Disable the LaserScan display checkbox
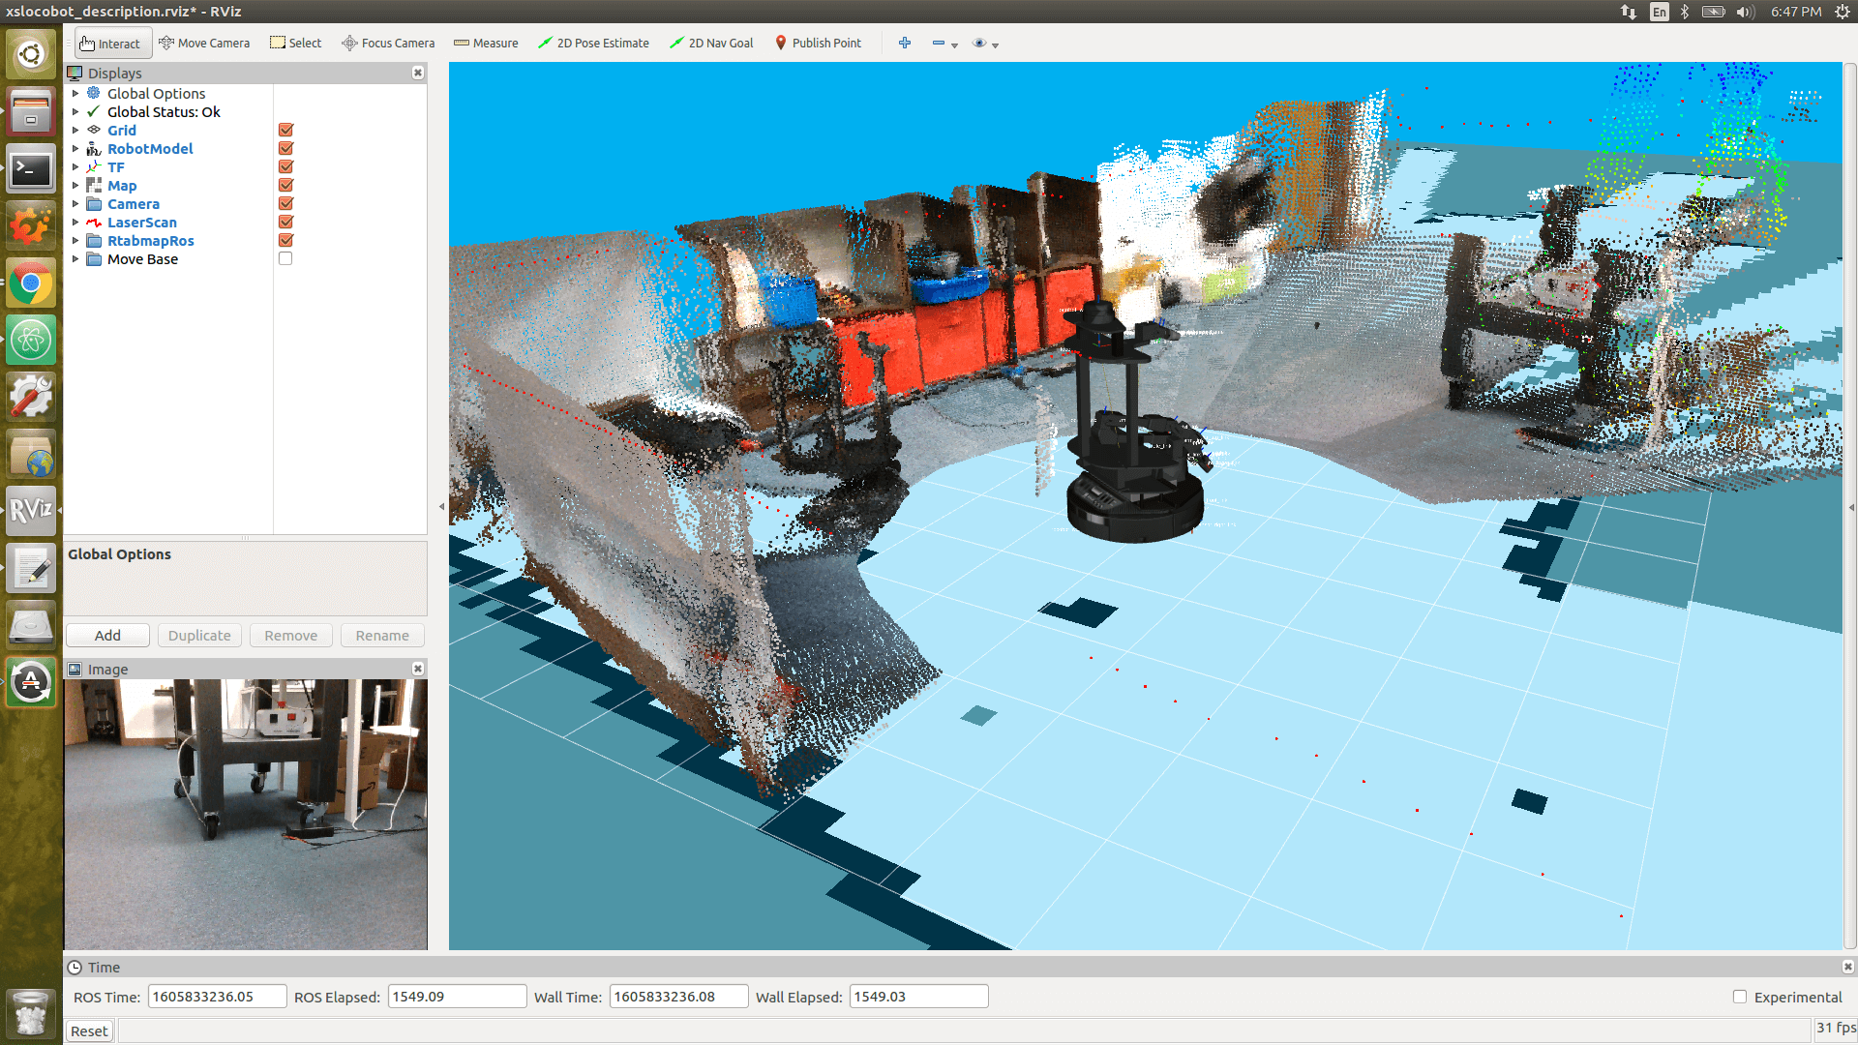This screenshot has height=1045, width=1858. 285,222
